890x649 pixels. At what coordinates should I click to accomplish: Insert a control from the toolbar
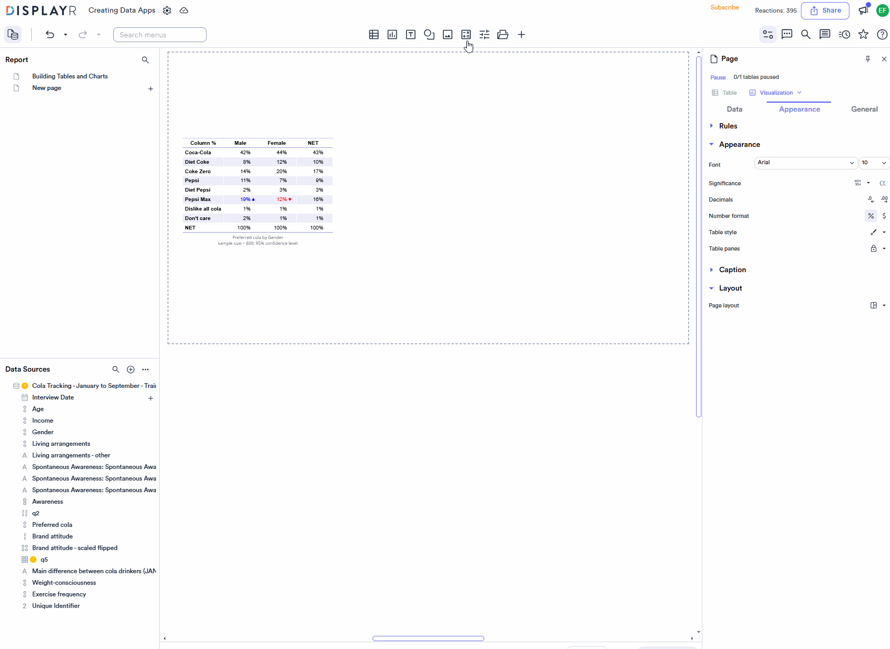pyautogui.click(x=484, y=34)
